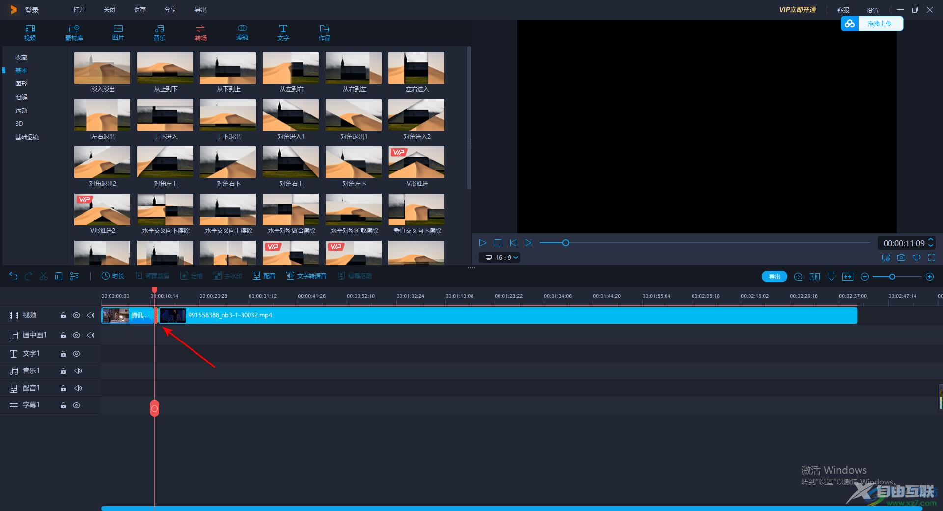Open the 文字 text tab
Screen dimensions: 943x511
(283, 32)
